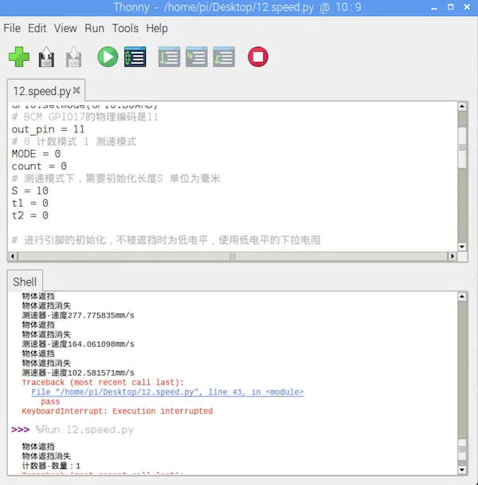Create a new file with green plus icon
Image resolution: width=478 pixels, height=485 pixels.
(19, 57)
